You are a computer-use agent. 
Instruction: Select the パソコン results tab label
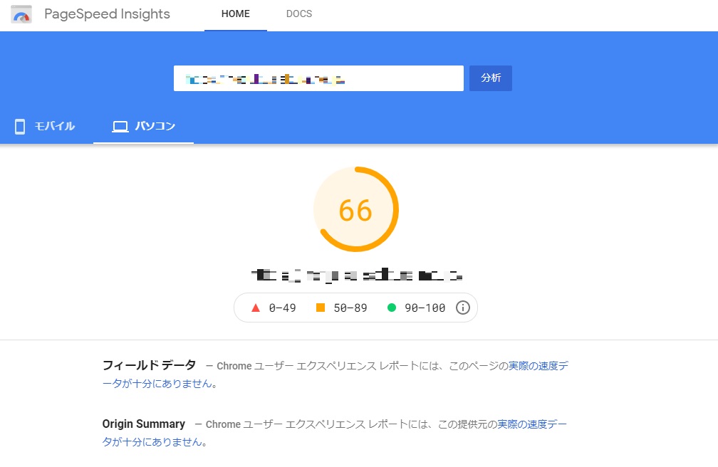[x=155, y=127]
